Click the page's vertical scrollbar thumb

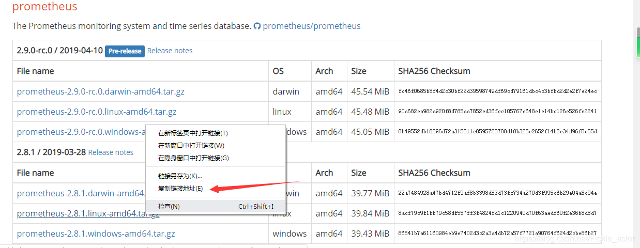click(638, 43)
